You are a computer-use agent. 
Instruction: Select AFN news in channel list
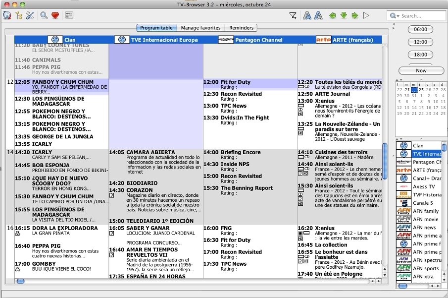tap(419, 227)
